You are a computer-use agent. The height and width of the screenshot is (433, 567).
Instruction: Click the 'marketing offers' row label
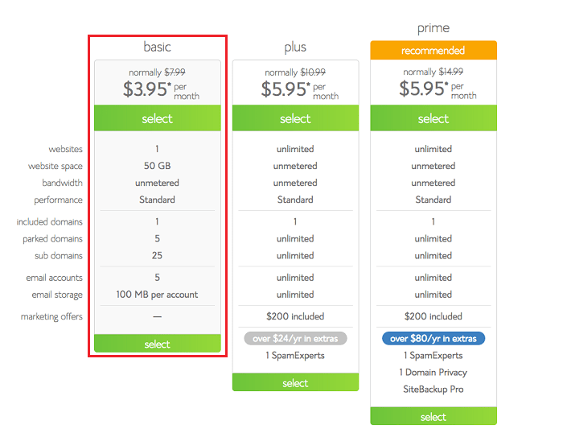[51, 316]
